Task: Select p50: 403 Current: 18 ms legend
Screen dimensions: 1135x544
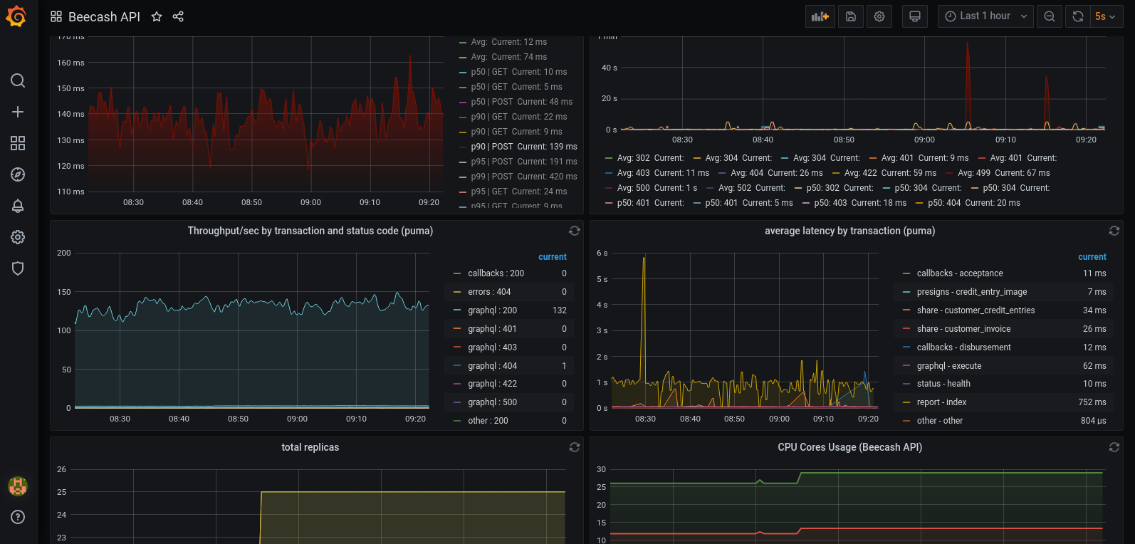Action: pos(860,203)
